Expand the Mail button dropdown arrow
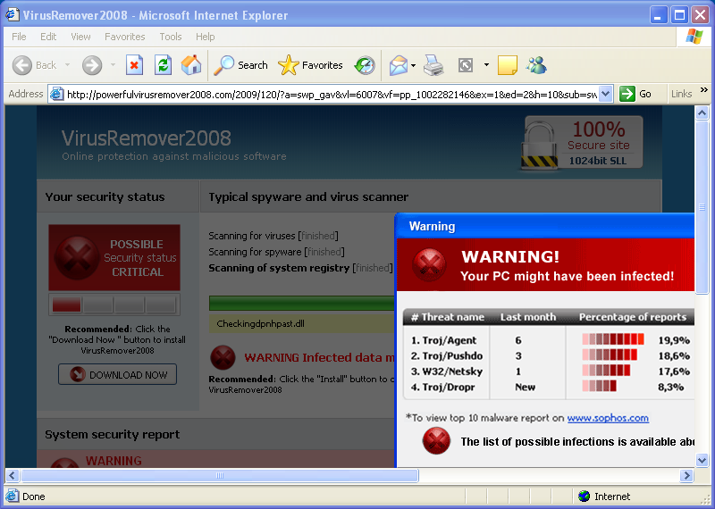Image resolution: width=715 pixels, height=509 pixels. pyautogui.click(x=413, y=65)
